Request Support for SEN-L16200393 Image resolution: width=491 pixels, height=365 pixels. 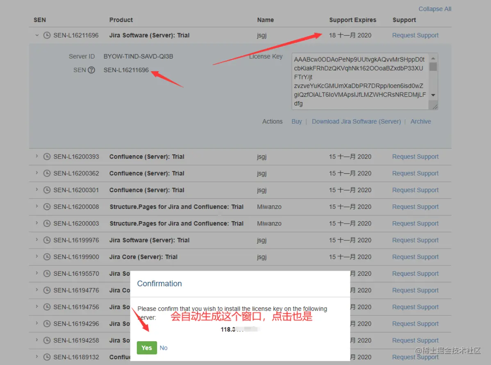[x=415, y=156]
